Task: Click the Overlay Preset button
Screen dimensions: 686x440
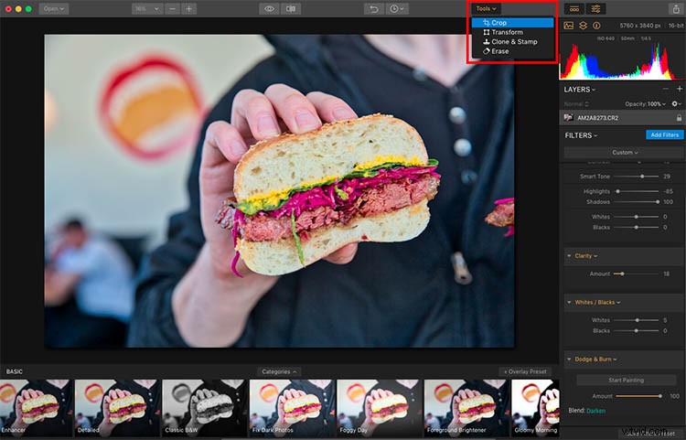Action: 525,371
